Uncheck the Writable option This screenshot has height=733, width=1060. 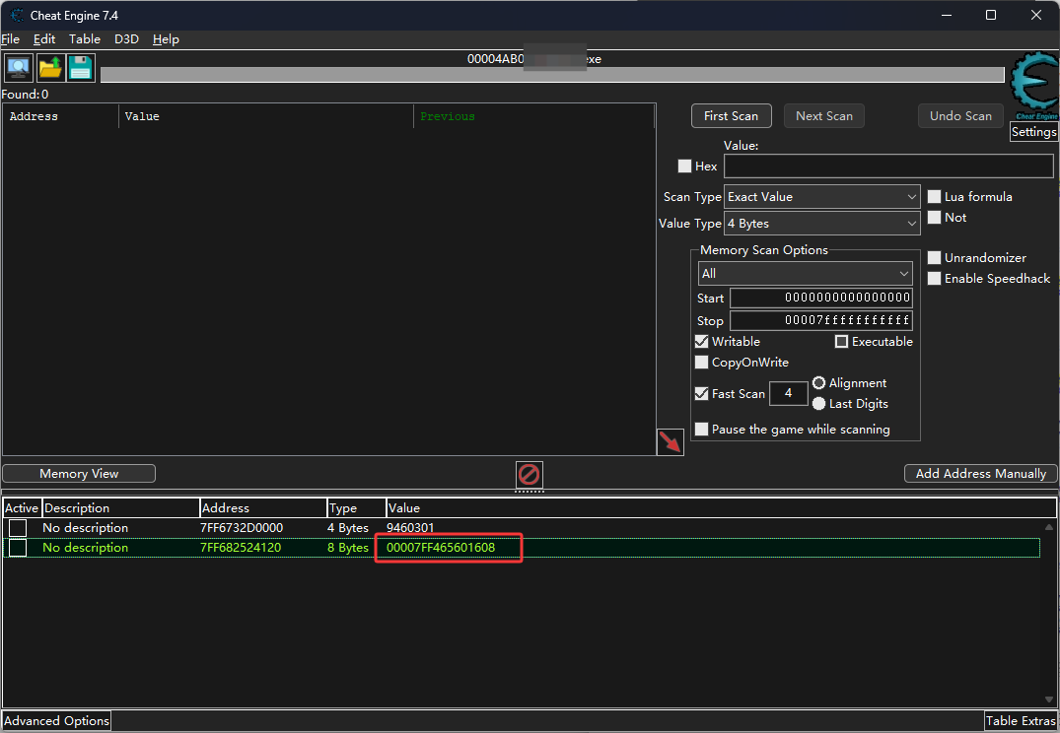point(702,342)
